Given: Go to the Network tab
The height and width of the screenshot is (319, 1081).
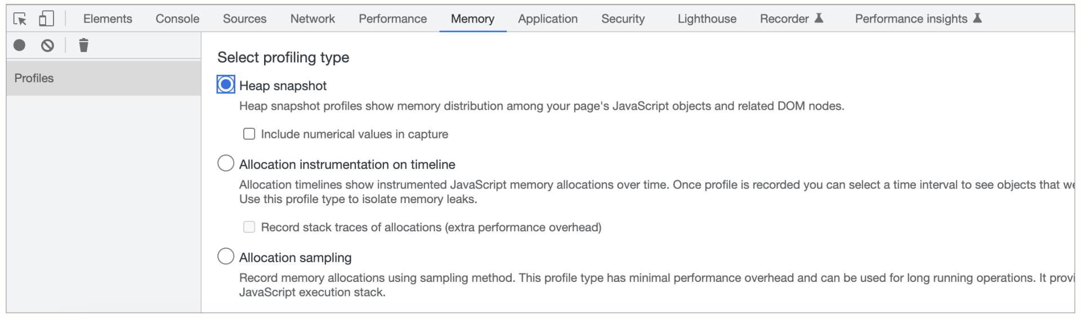Looking at the screenshot, I should (312, 19).
